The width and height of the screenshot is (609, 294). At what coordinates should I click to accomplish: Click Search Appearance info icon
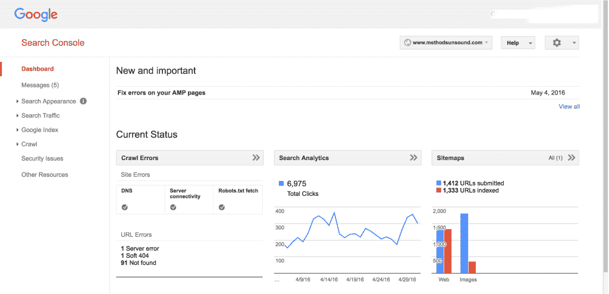point(83,101)
